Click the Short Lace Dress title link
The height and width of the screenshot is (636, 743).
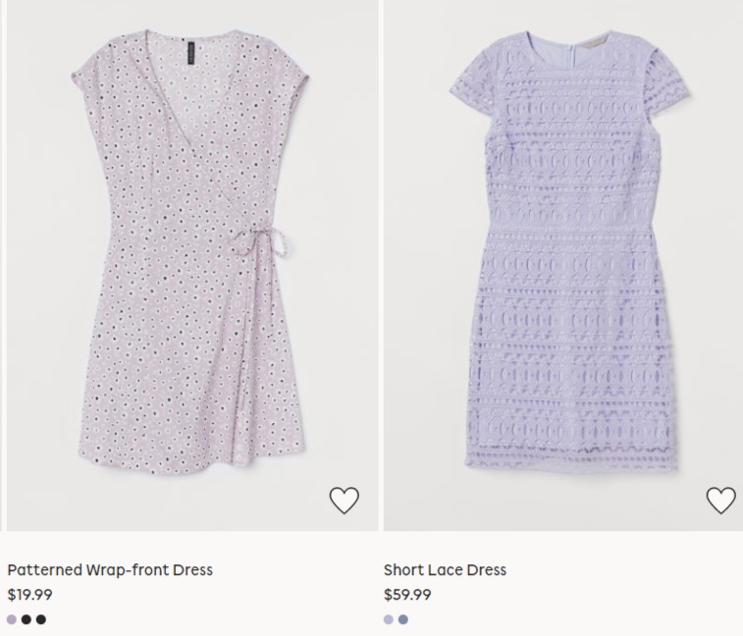pyautogui.click(x=445, y=569)
